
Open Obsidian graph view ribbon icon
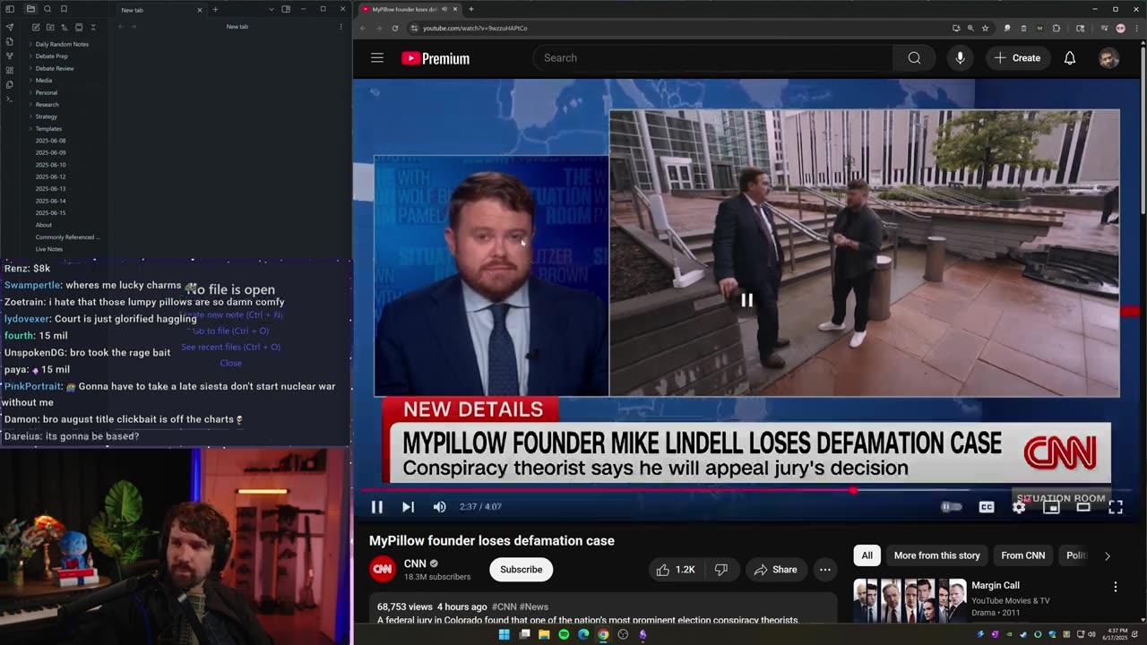click(x=9, y=56)
